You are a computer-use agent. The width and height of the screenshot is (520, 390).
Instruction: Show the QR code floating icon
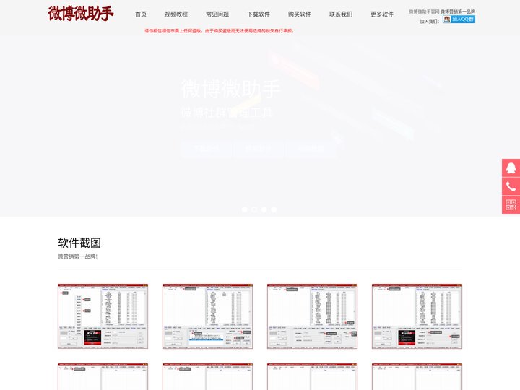point(511,204)
